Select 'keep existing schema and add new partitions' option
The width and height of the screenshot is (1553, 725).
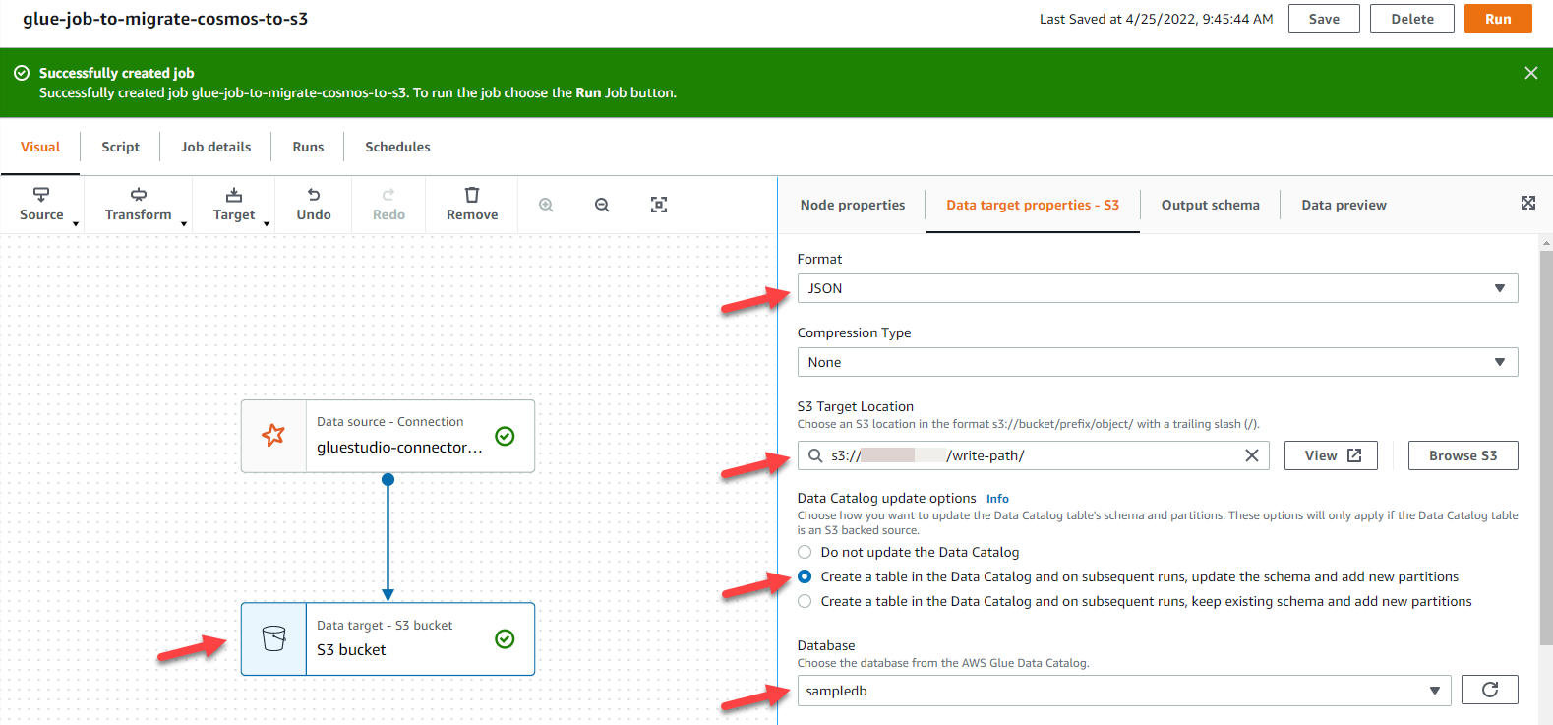(x=806, y=601)
